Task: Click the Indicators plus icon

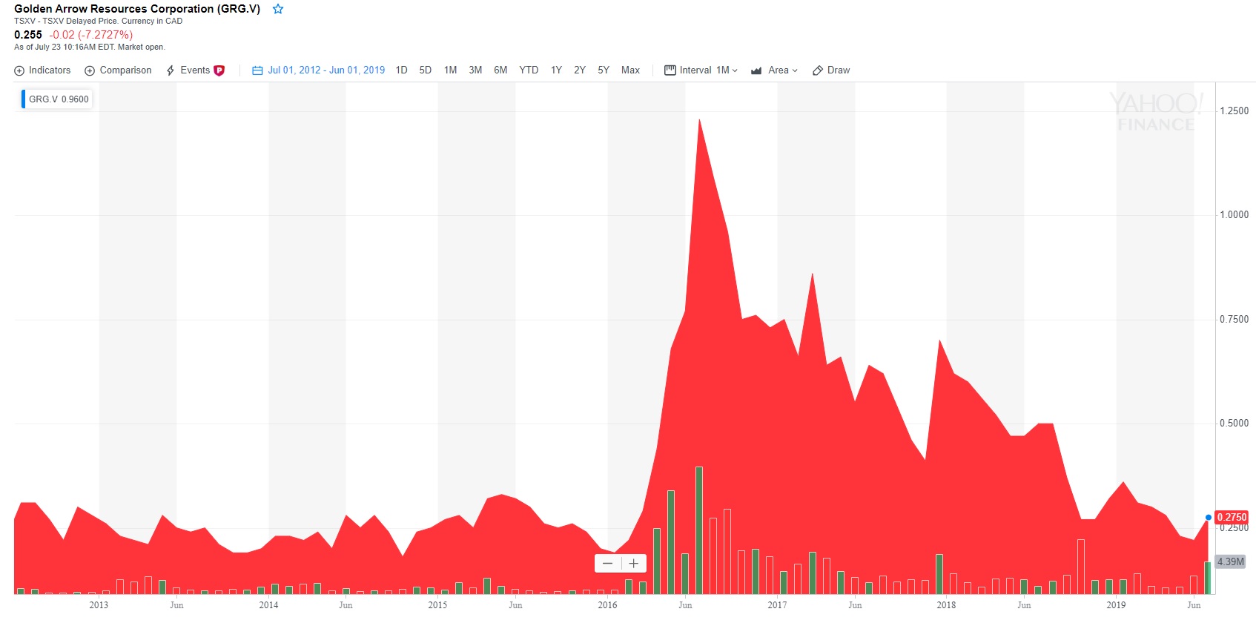Action: point(19,70)
